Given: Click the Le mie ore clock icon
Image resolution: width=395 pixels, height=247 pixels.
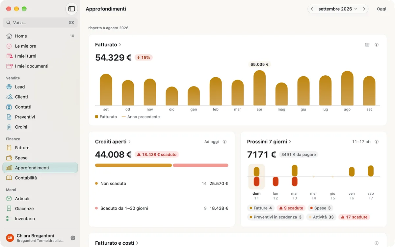Looking at the screenshot, I should (9, 46).
